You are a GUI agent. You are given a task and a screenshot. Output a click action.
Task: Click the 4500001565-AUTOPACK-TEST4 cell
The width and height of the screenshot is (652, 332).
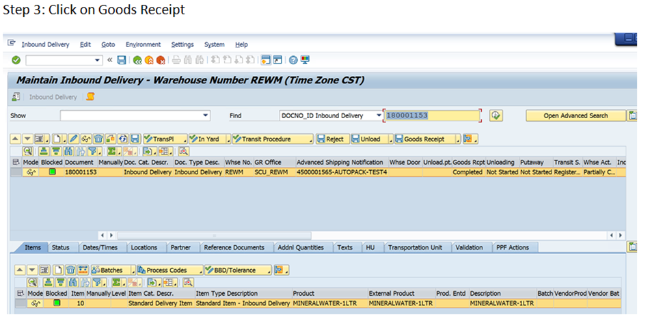pos(342,172)
